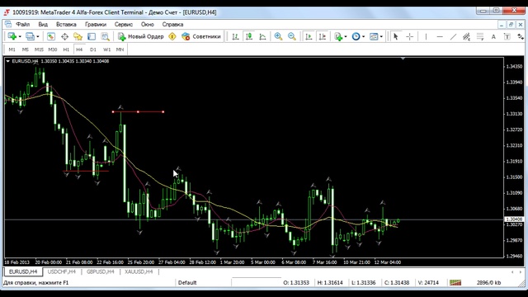Zoom out of the chart
The width and height of the screenshot is (528, 297).
tap(292, 36)
